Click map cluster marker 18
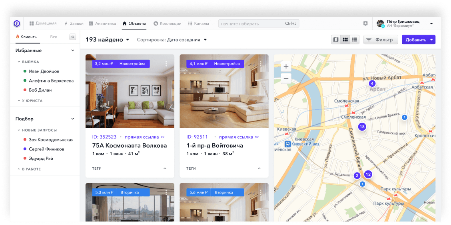 click(x=362, y=126)
